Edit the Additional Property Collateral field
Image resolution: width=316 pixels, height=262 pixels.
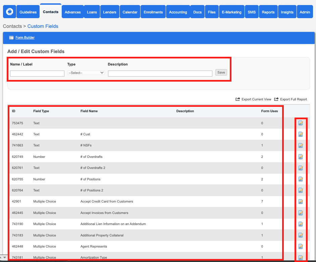point(301,235)
